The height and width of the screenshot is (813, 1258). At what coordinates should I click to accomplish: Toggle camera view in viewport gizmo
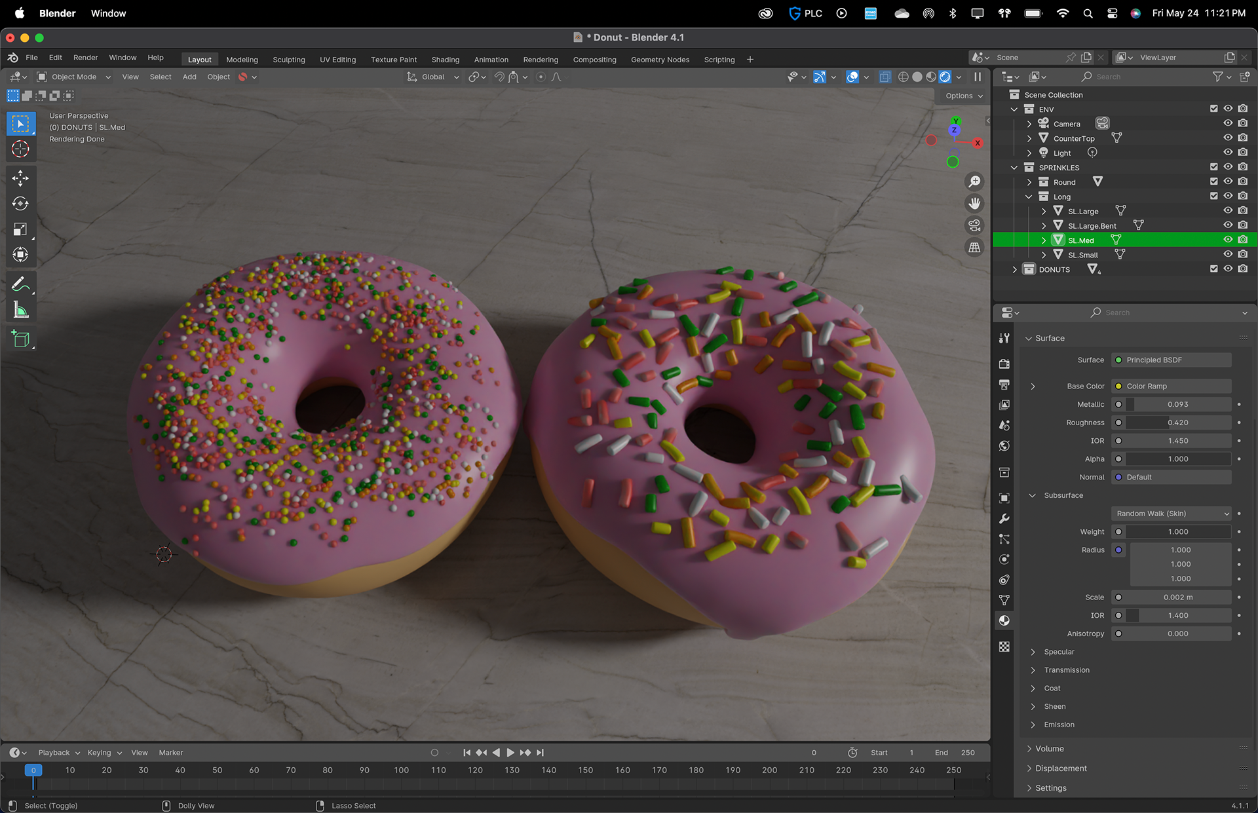pyautogui.click(x=974, y=225)
